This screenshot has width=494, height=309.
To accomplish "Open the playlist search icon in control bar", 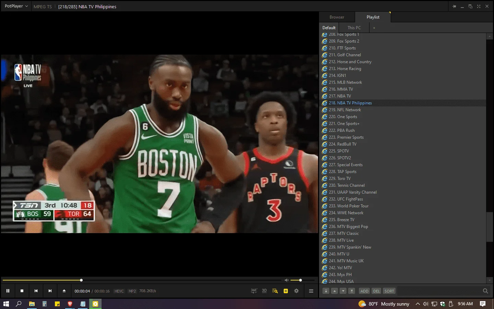I will pyautogui.click(x=275, y=291).
